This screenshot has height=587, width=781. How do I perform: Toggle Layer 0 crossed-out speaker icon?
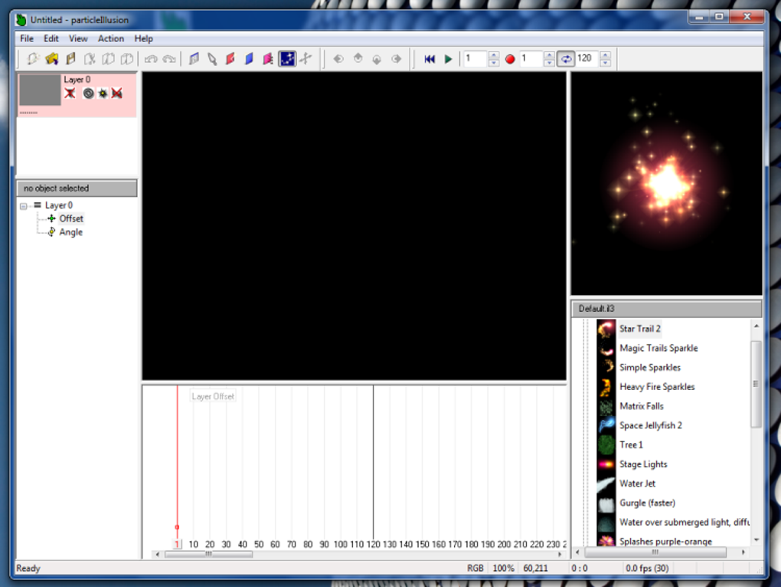pos(117,93)
